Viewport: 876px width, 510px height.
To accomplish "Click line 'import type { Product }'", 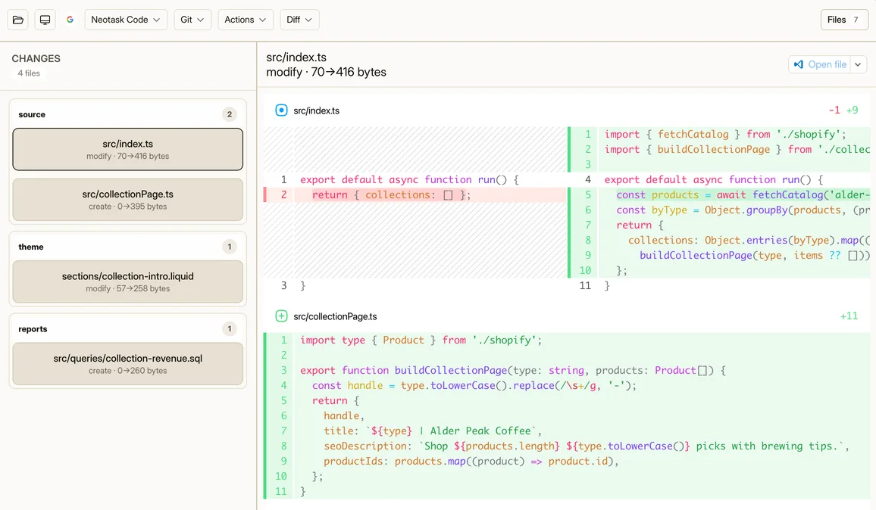I will [x=567, y=340].
